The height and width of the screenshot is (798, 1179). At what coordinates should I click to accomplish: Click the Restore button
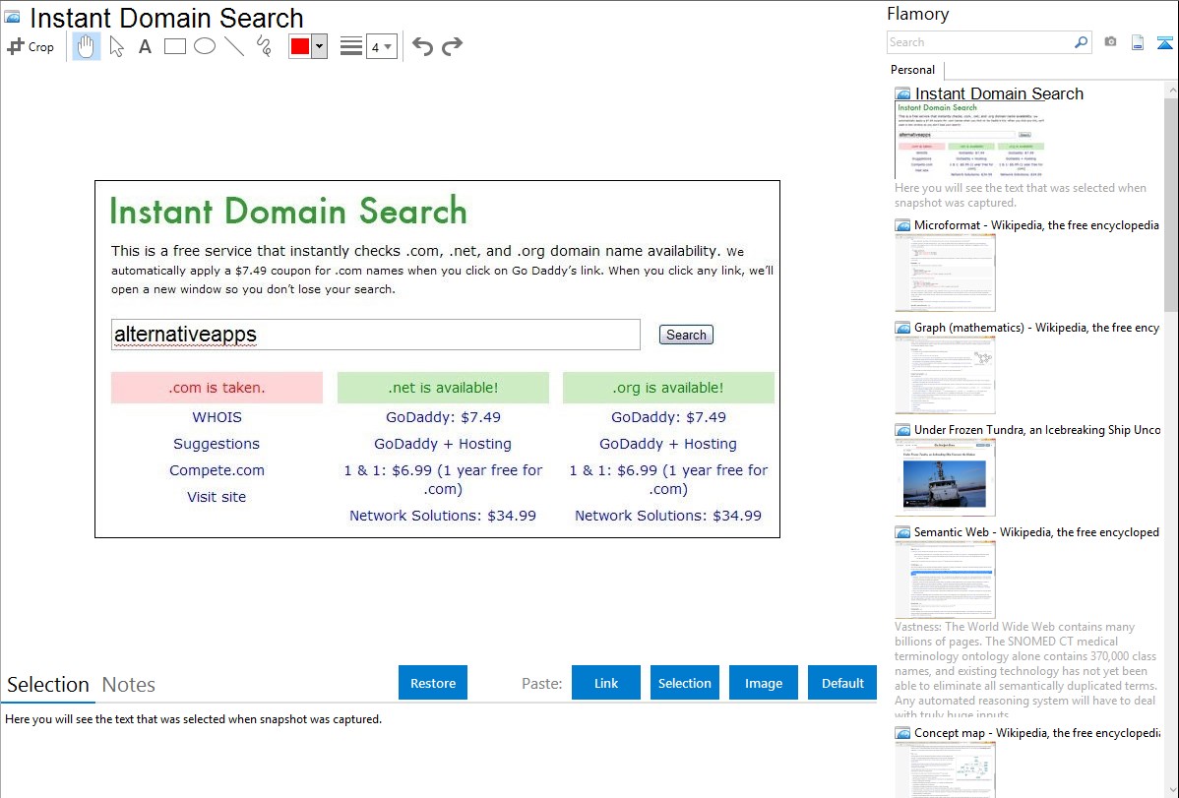click(433, 683)
